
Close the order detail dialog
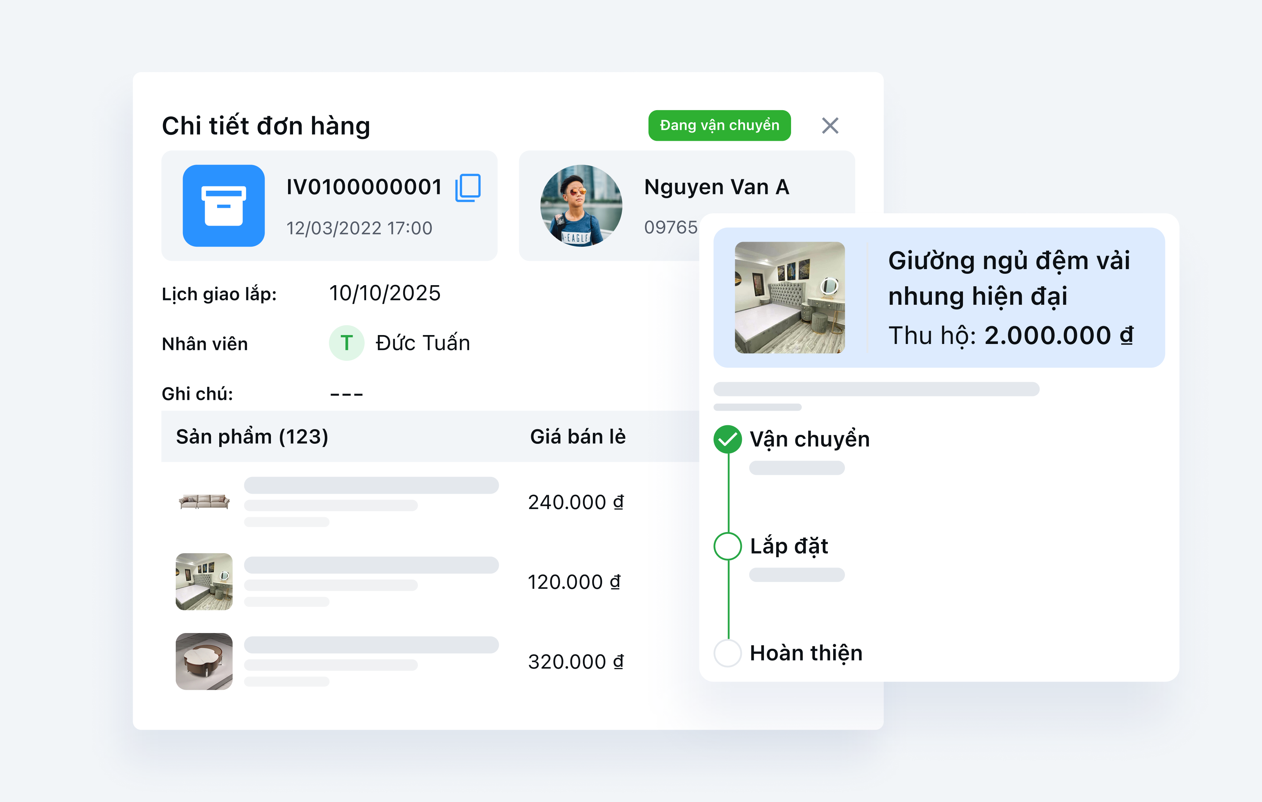(830, 126)
